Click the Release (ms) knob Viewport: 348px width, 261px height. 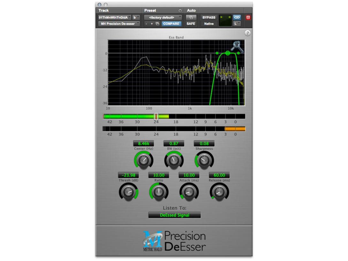(x=219, y=192)
